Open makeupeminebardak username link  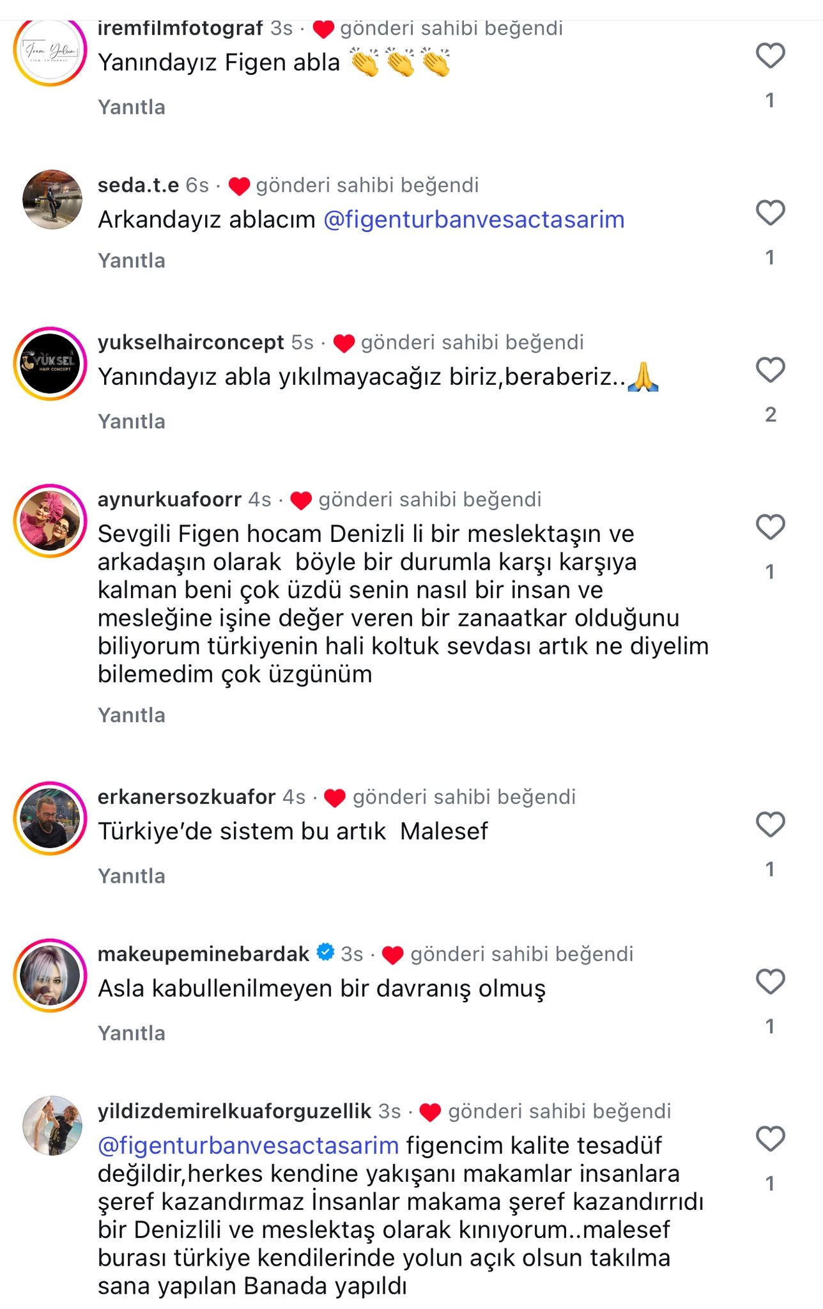click(204, 954)
